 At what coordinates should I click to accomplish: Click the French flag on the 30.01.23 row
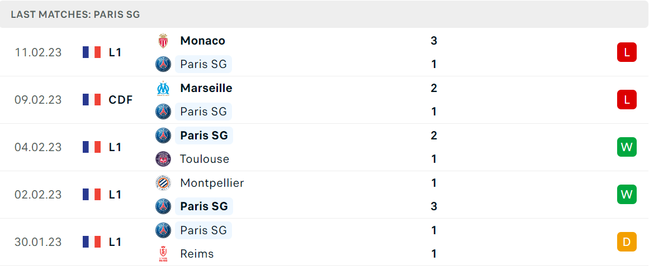tap(92, 241)
